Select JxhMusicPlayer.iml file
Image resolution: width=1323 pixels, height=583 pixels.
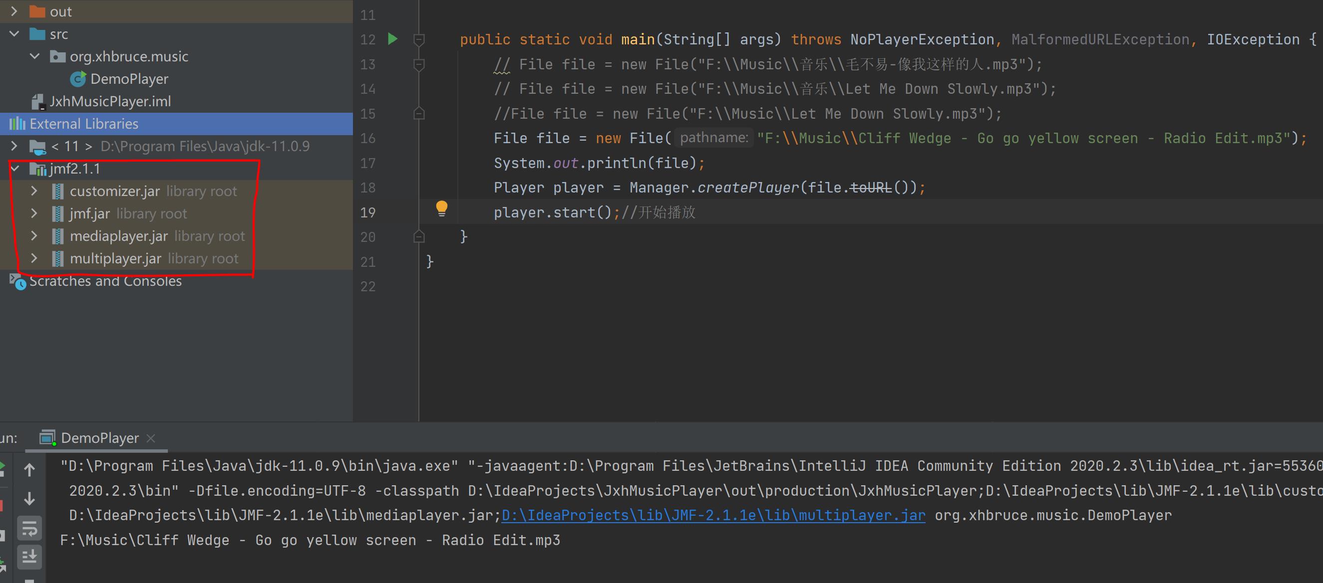[110, 102]
